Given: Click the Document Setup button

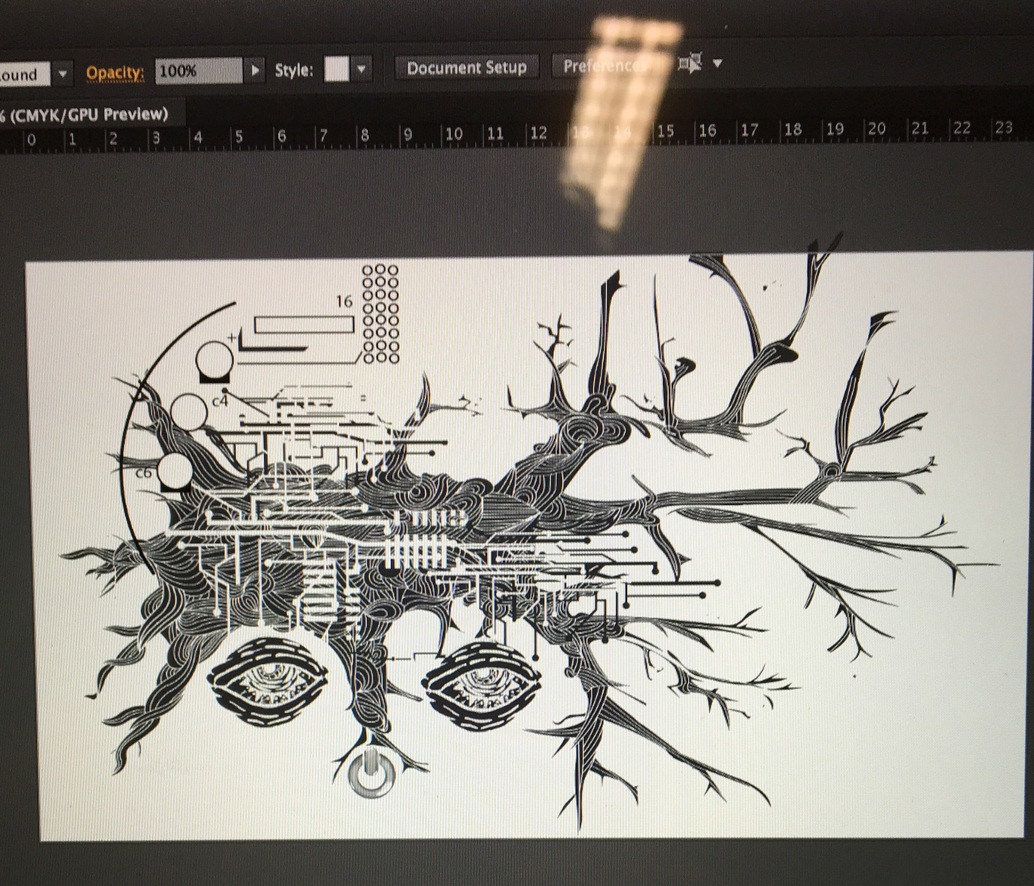Looking at the screenshot, I should point(466,68).
